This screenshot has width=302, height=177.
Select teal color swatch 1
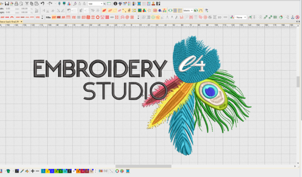(43, 171)
